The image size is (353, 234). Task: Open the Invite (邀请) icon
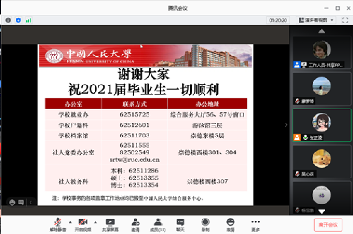(135, 224)
